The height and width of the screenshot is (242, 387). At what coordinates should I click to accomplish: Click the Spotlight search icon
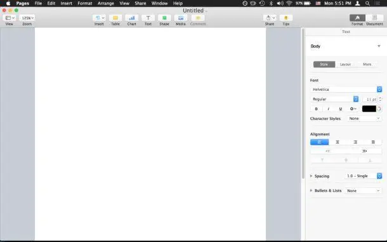367,3
